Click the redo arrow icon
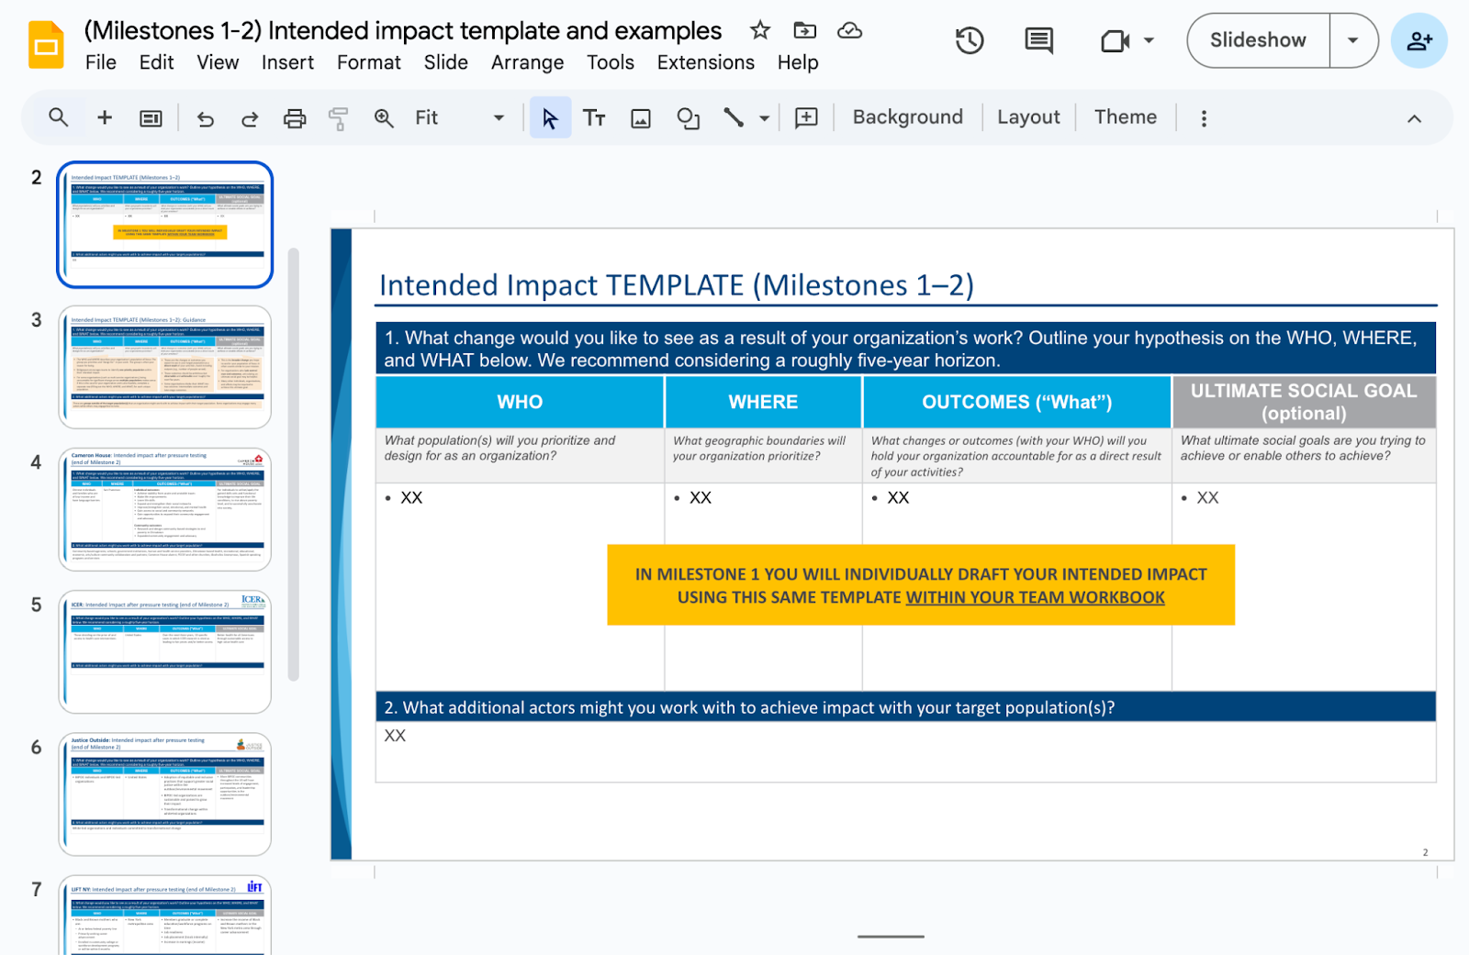1469x955 pixels. pos(250,118)
